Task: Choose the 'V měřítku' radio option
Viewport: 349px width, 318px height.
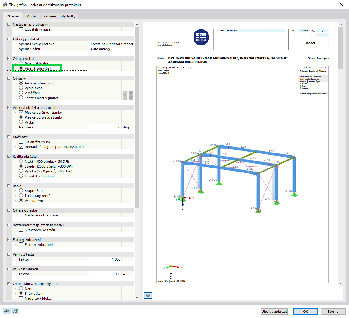Action: 21,93
